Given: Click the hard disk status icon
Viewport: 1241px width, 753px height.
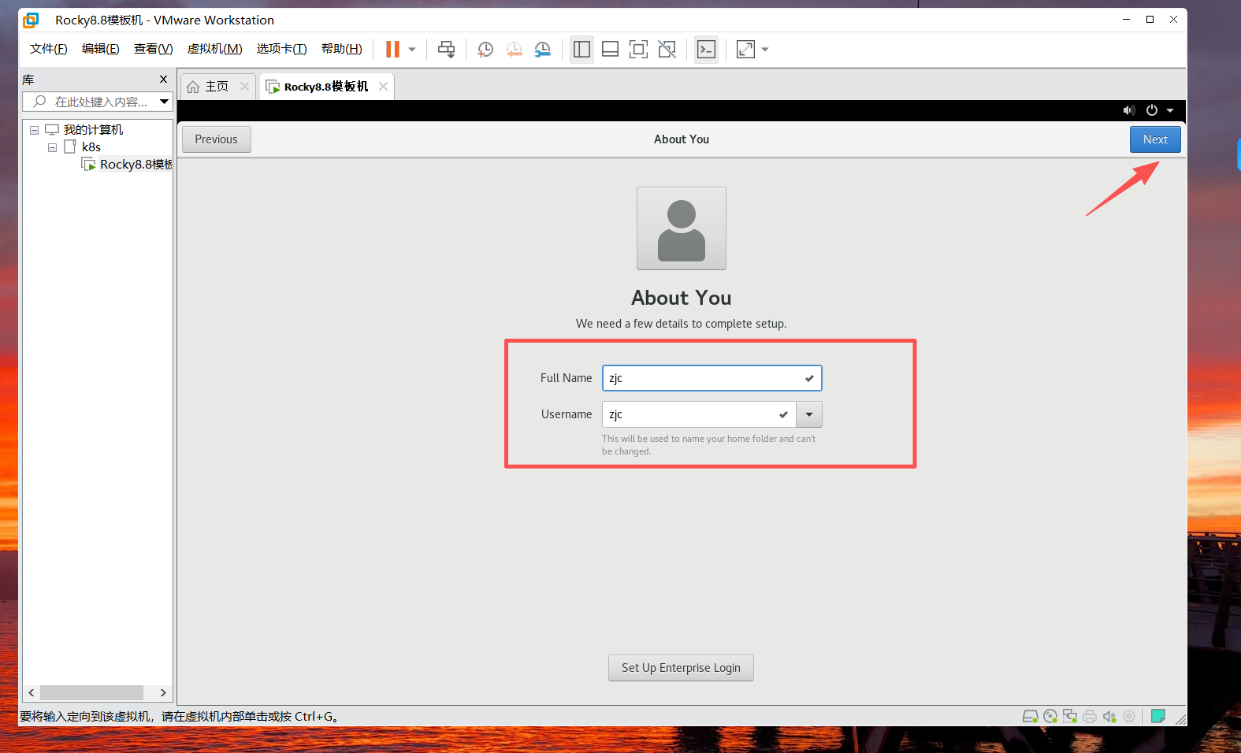Looking at the screenshot, I should point(1030,716).
